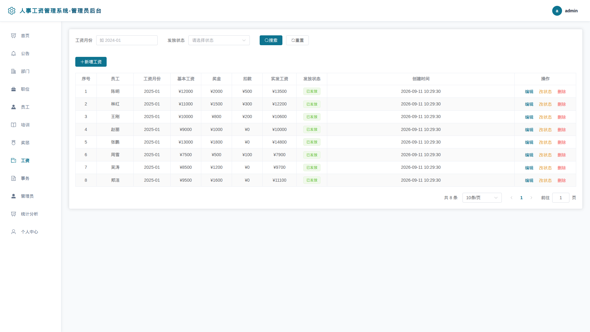The image size is (590, 332).
Task: Click 已发放 tag in 郑洁's row
Action: [312, 180]
